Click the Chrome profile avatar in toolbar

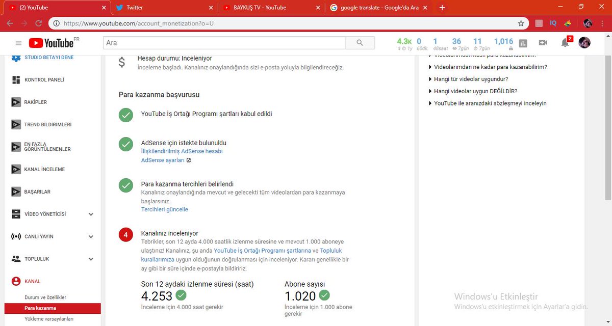(x=588, y=23)
